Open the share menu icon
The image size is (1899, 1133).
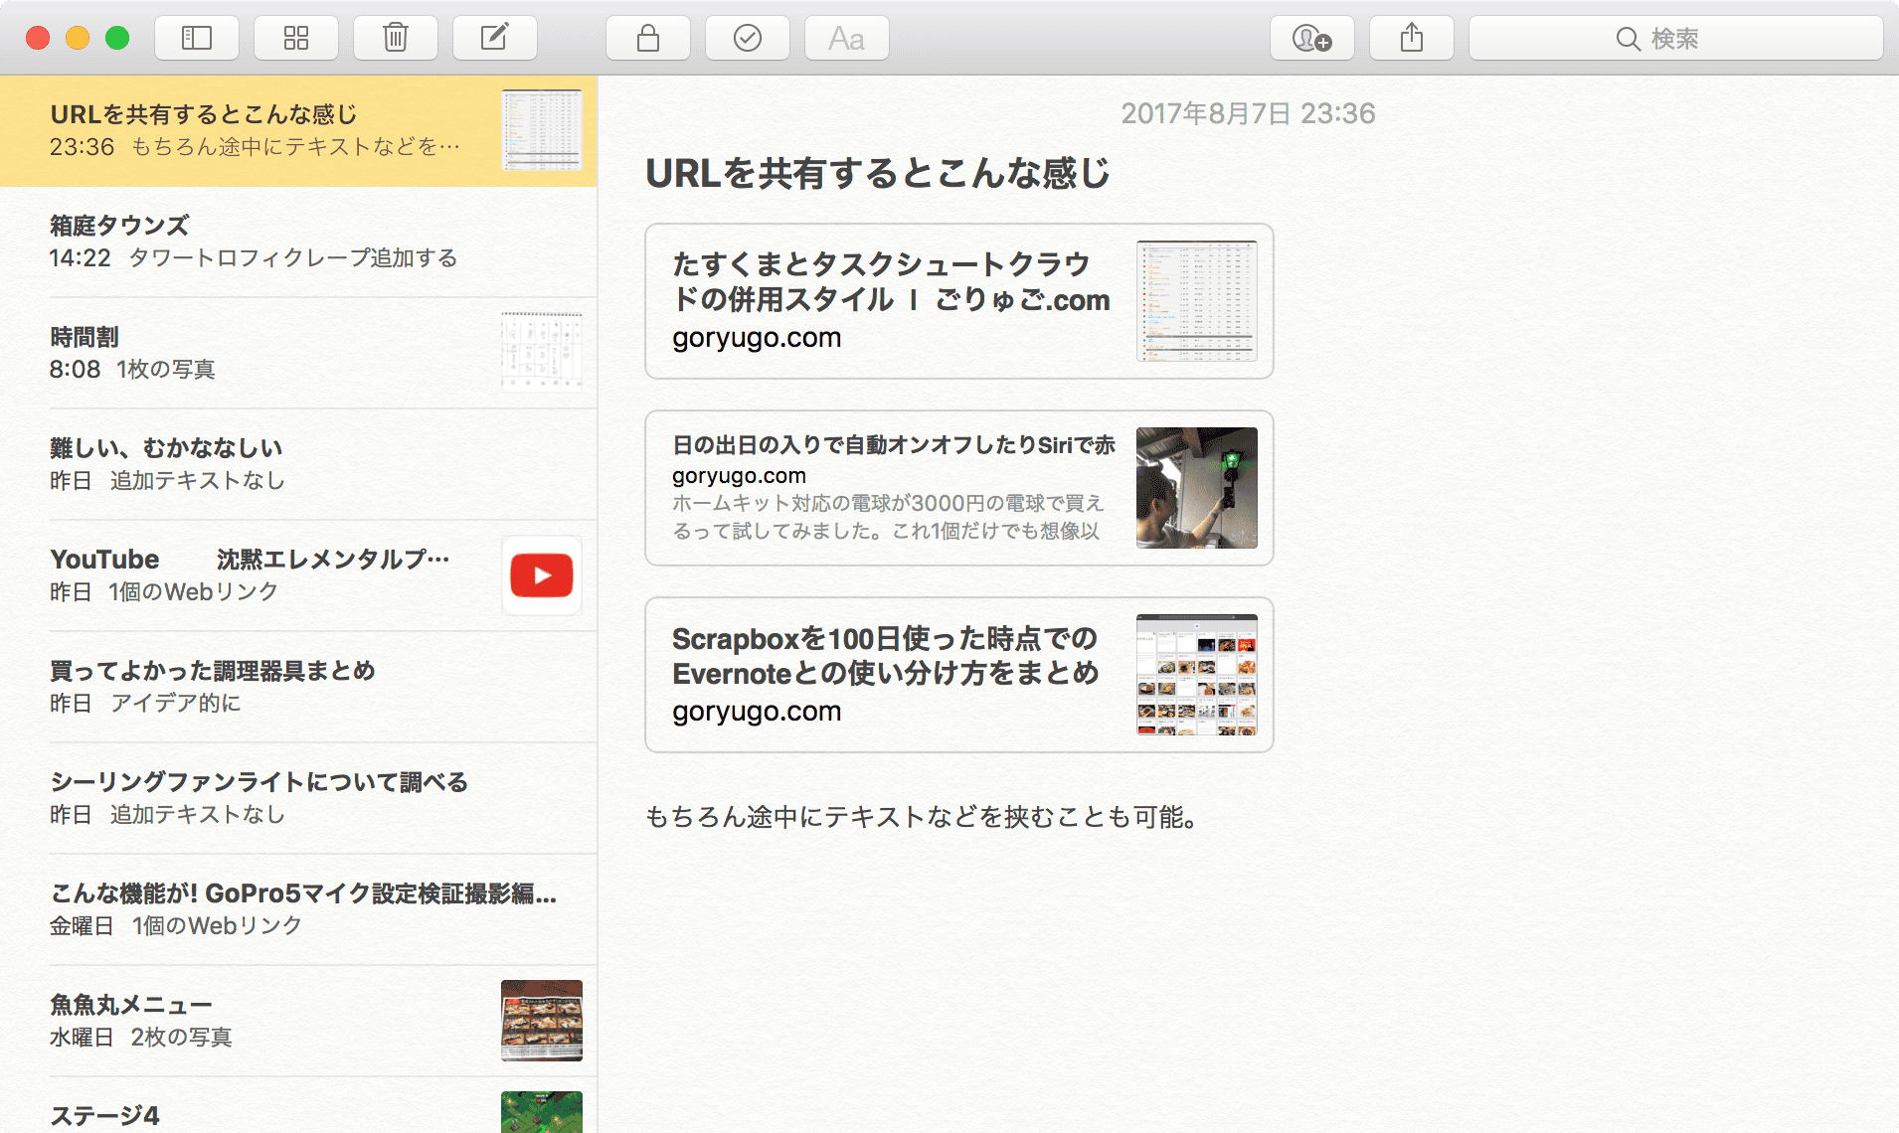1412,39
